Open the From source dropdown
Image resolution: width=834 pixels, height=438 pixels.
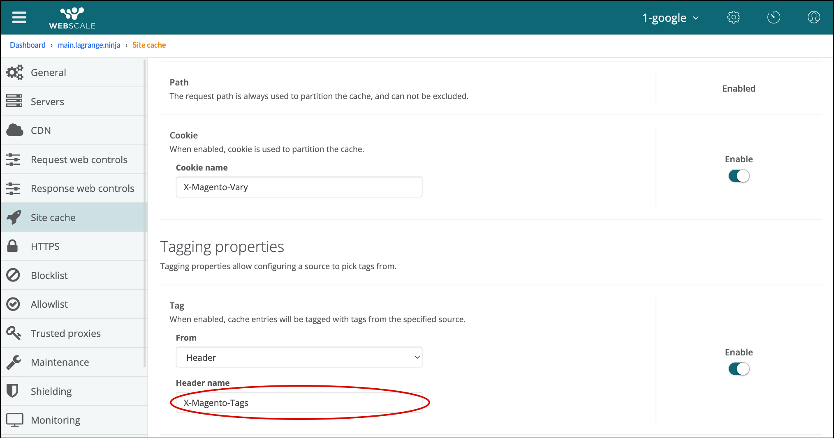click(299, 357)
